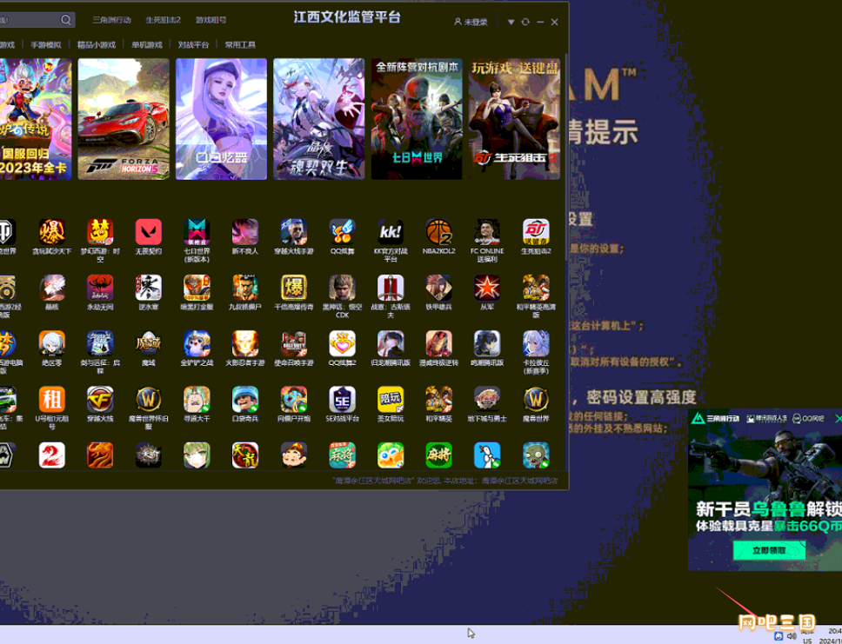Viewport: 842px width, 644px height.
Task: Close the 三角洲行动 popup ad
Action: (x=839, y=419)
